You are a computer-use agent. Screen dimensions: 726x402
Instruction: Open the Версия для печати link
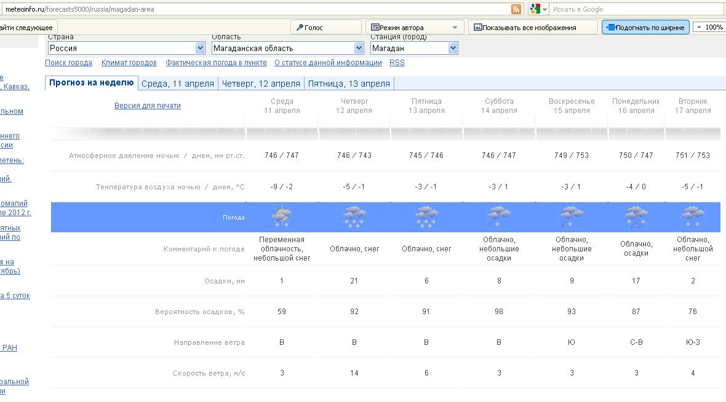148,106
